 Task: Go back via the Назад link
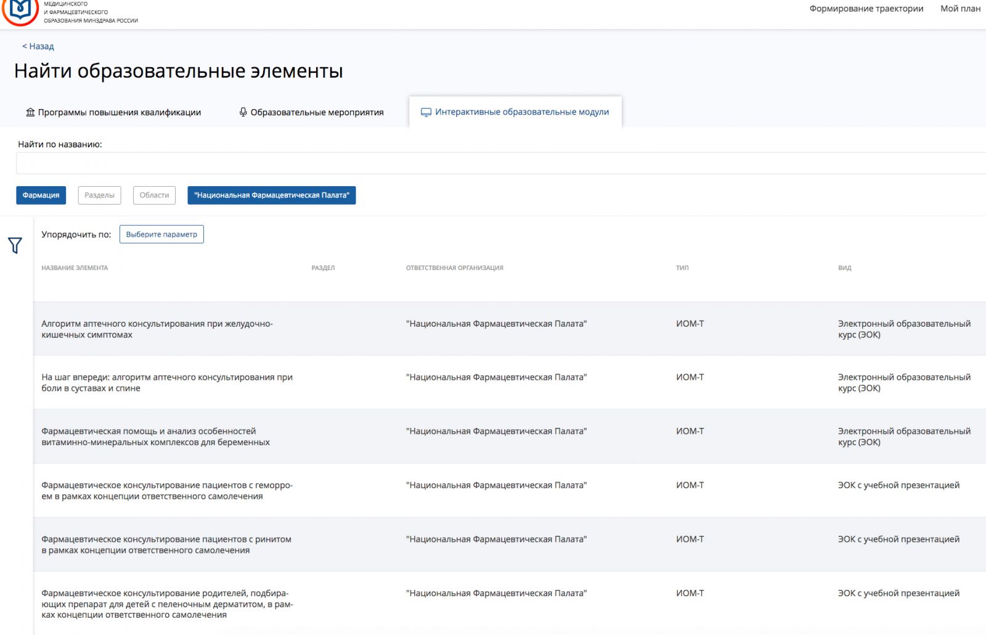(x=38, y=46)
